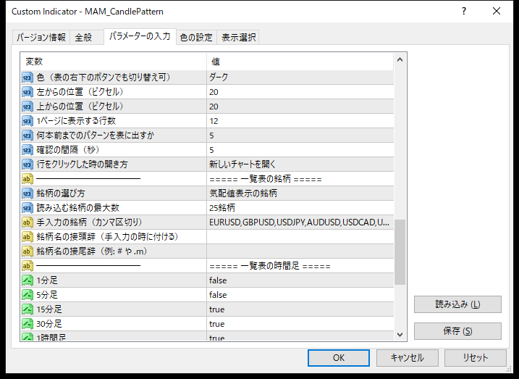Screen dimensions: 519x379
Task: Click the integer icon beside 1ページに表示する行数
Action: click(28, 121)
